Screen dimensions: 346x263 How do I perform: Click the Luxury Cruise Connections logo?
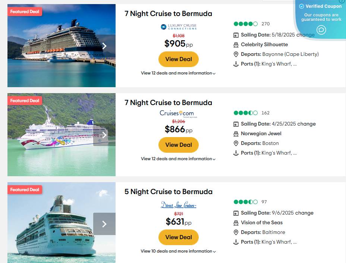click(179, 27)
